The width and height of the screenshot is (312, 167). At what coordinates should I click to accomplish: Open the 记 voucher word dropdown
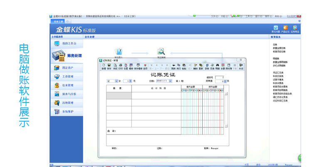[116, 81]
